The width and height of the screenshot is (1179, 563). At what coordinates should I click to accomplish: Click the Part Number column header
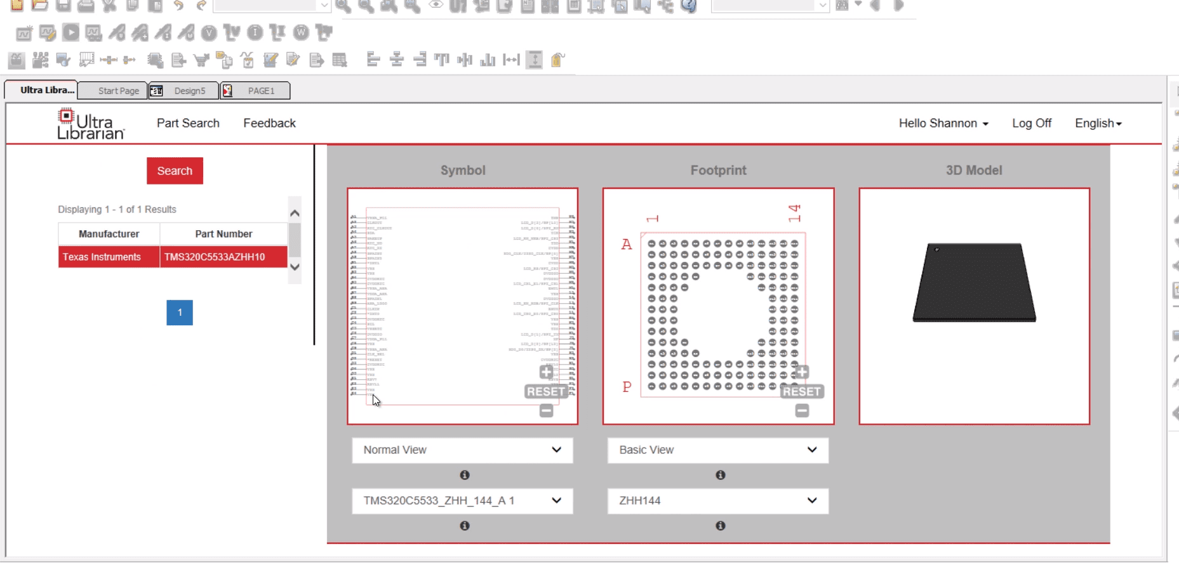(x=223, y=234)
